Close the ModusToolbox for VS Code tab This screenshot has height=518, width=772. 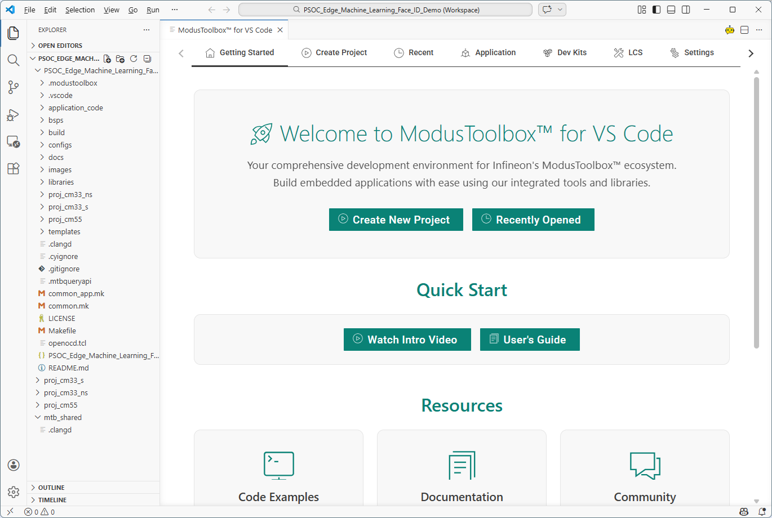click(x=280, y=30)
